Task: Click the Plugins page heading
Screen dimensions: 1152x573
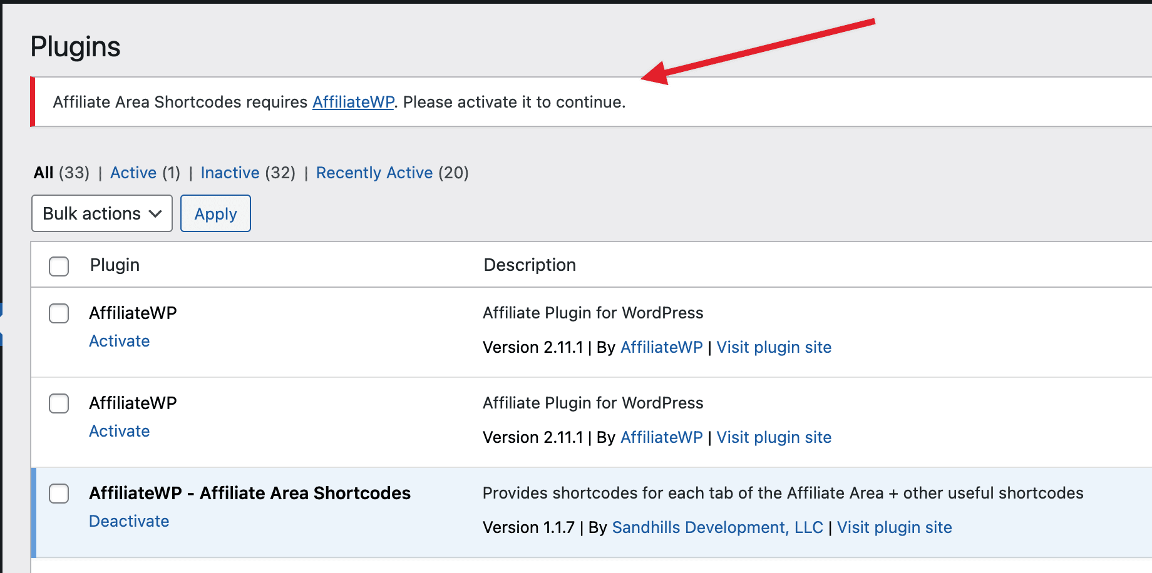Action: (75, 47)
